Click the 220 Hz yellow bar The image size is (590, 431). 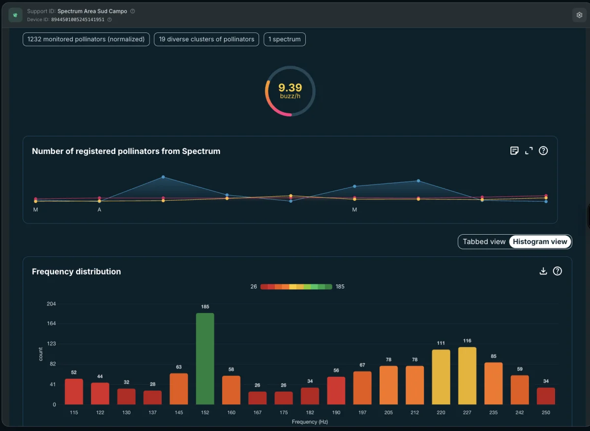tap(441, 377)
